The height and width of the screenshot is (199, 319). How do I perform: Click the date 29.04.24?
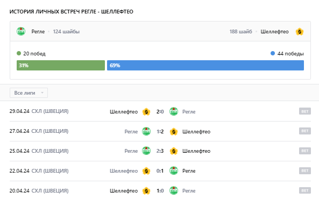point(19,111)
